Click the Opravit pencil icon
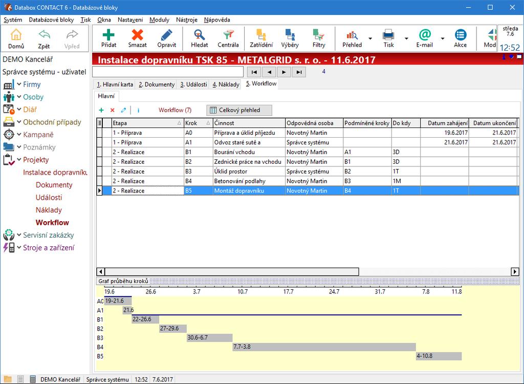The height and width of the screenshot is (384, 524). [166, 35]
